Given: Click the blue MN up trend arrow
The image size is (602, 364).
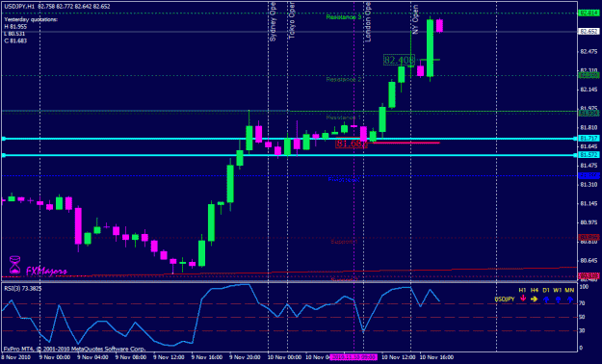Looking at the screenshot, I should [570, 299].
